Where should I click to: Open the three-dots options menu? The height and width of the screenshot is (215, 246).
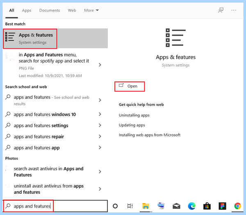(x=234, y=10)
